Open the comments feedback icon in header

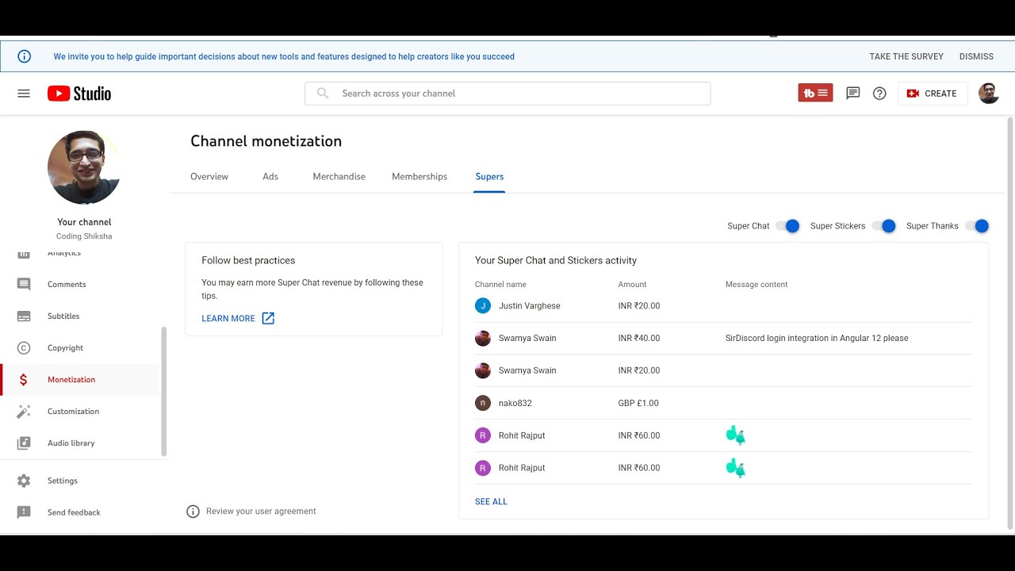(x=853, y=94)
